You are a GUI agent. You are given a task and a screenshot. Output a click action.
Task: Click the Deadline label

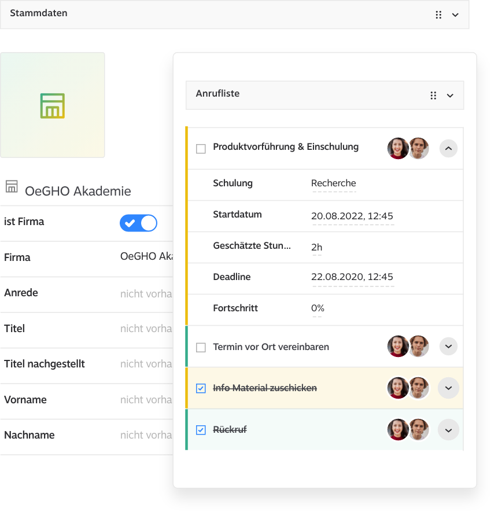(231, 277)
